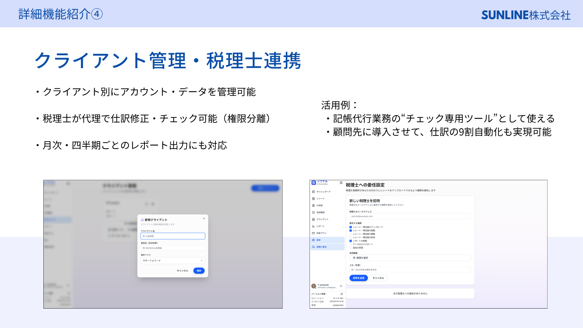Viewport: 583px width, 328px height.
Task: Uncheck レシート・領収書のアップロード permission
Action: click(x=350, y=227)
